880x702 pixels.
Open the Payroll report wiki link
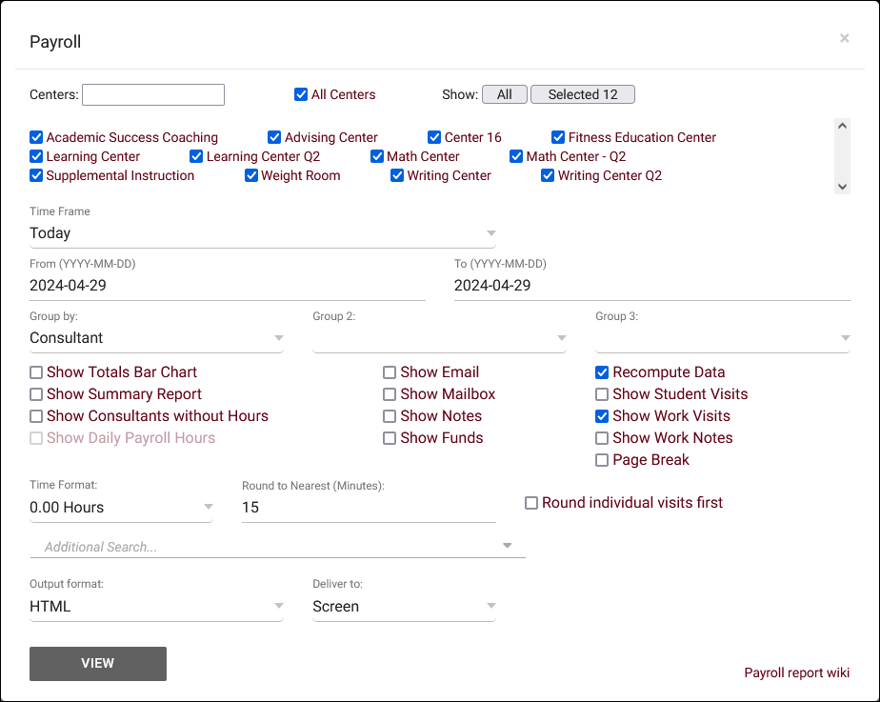point(796,672)
